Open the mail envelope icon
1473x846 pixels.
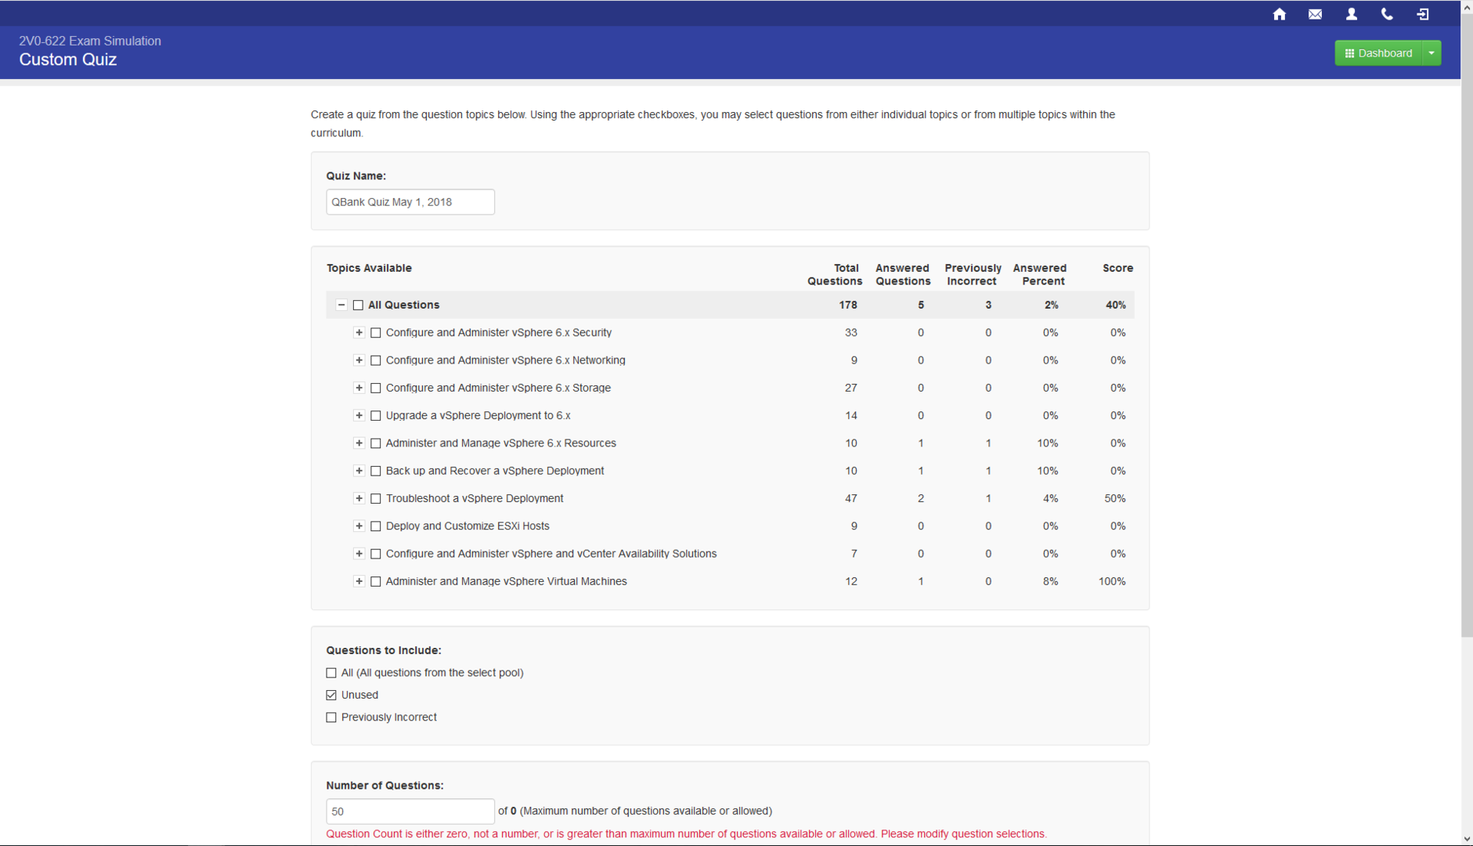(x=1315, y=14)
